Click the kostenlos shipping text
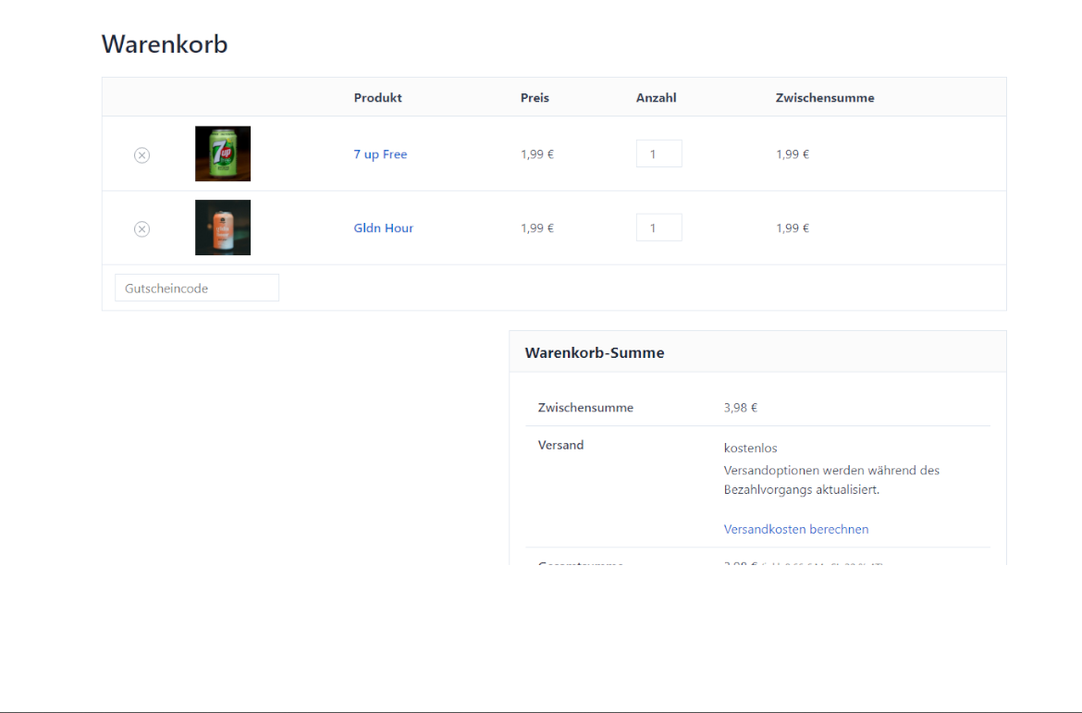Image resolution: width=1082 pixels, height=713 pixels. [x=750, y=448]
